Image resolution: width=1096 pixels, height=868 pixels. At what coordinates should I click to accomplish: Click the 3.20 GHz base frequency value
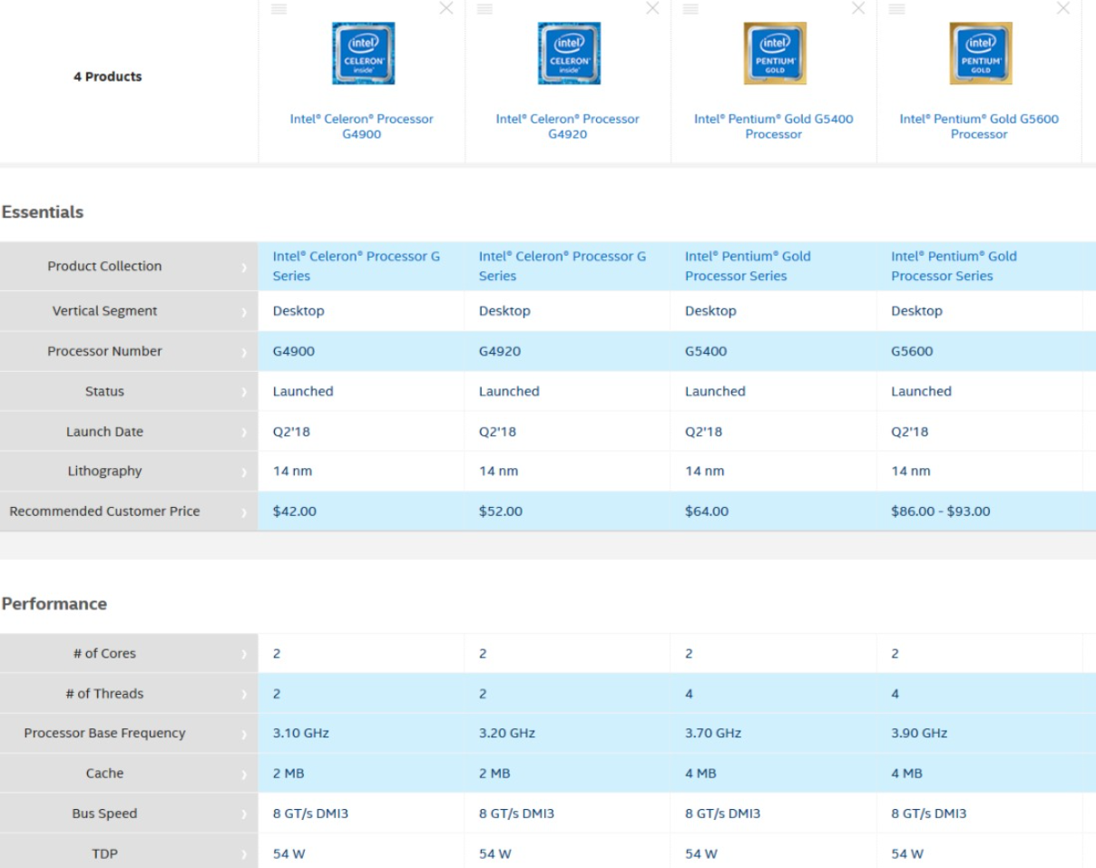[x=507, y=733]
